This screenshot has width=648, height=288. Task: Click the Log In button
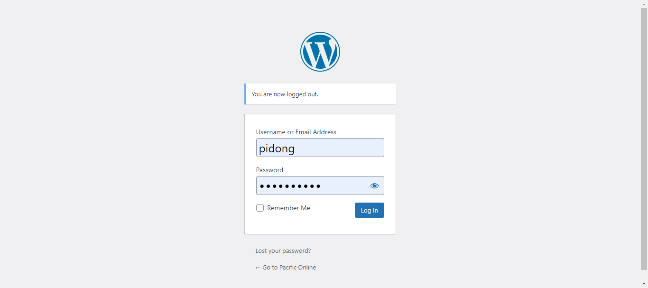[370, 210]
